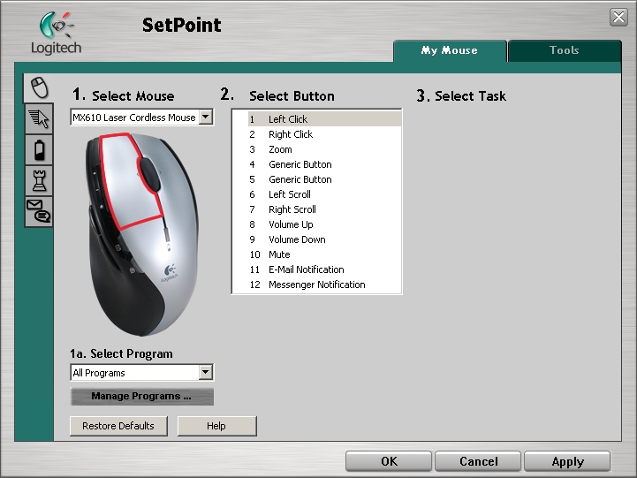Switch to the My Mouse tab
The image size is (637, 478).
click(x=449, y=51)
